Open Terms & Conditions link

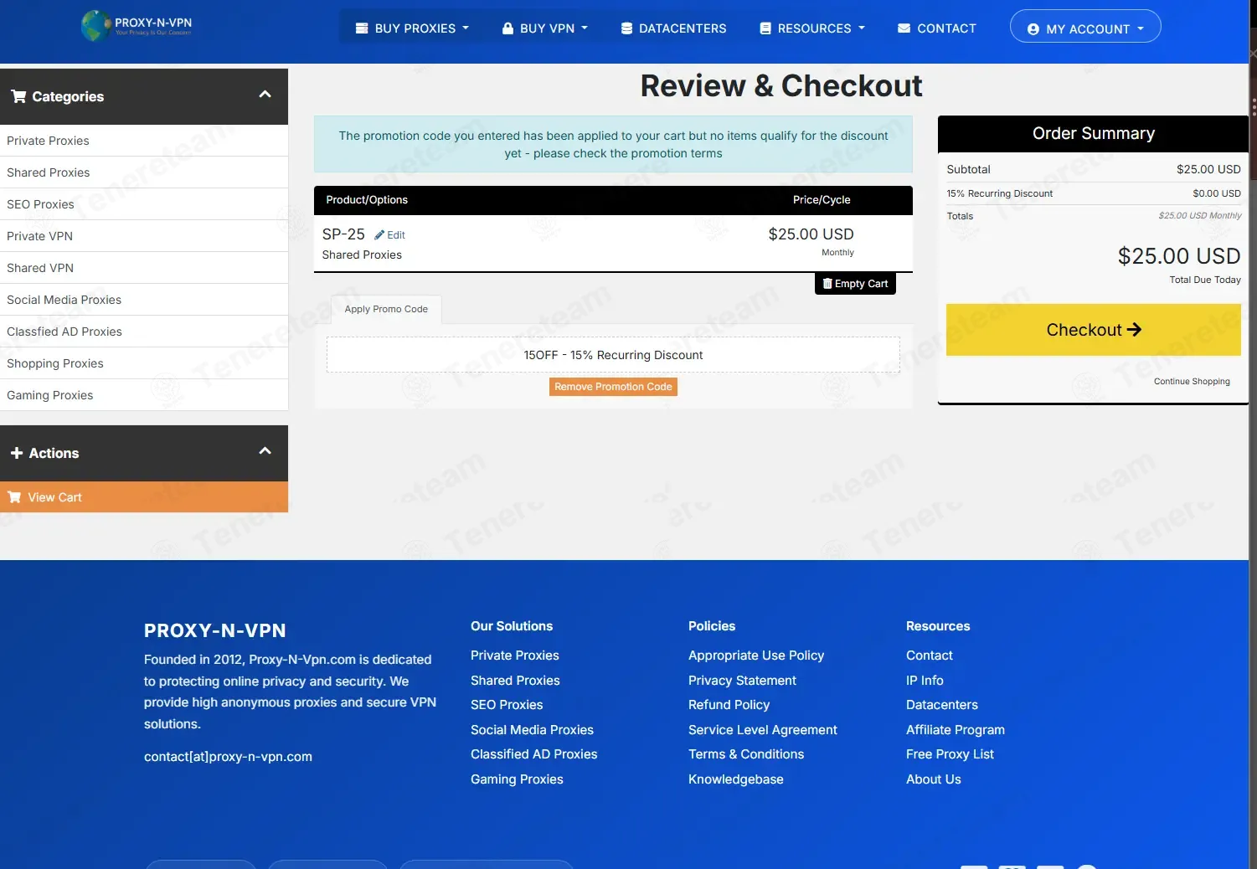click(746, 754)
